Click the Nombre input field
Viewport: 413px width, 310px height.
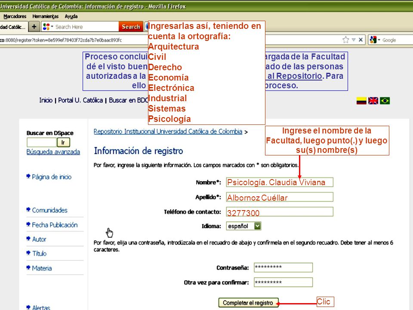[280, 182]
